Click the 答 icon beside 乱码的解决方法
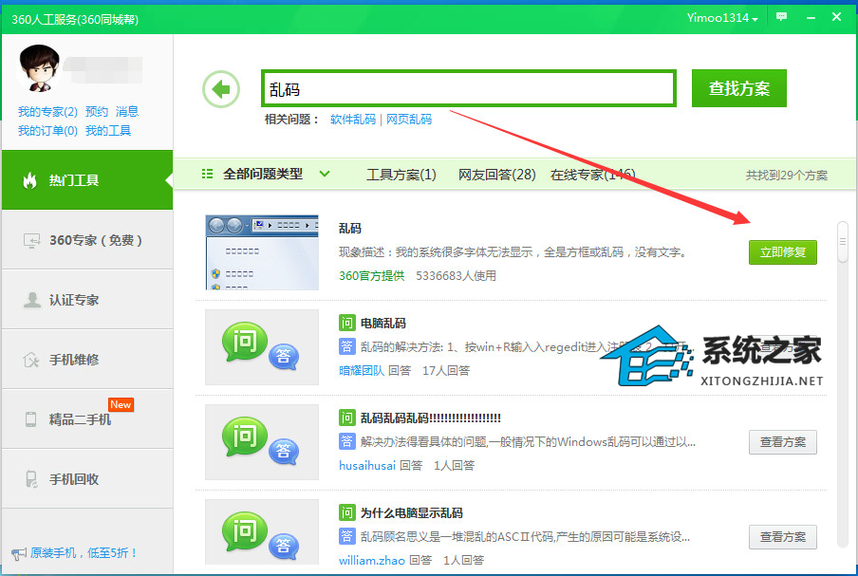Image resolution: width=858 pixels, height=576 pixels. coord(347,346)
